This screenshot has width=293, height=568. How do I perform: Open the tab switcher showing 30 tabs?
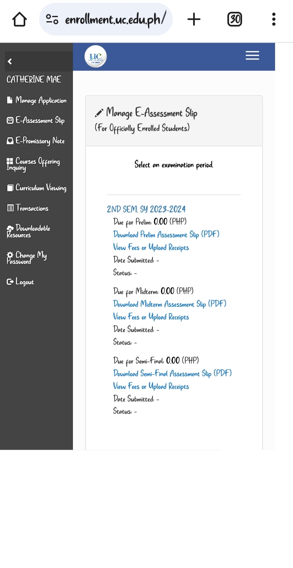tap(234, 19)
